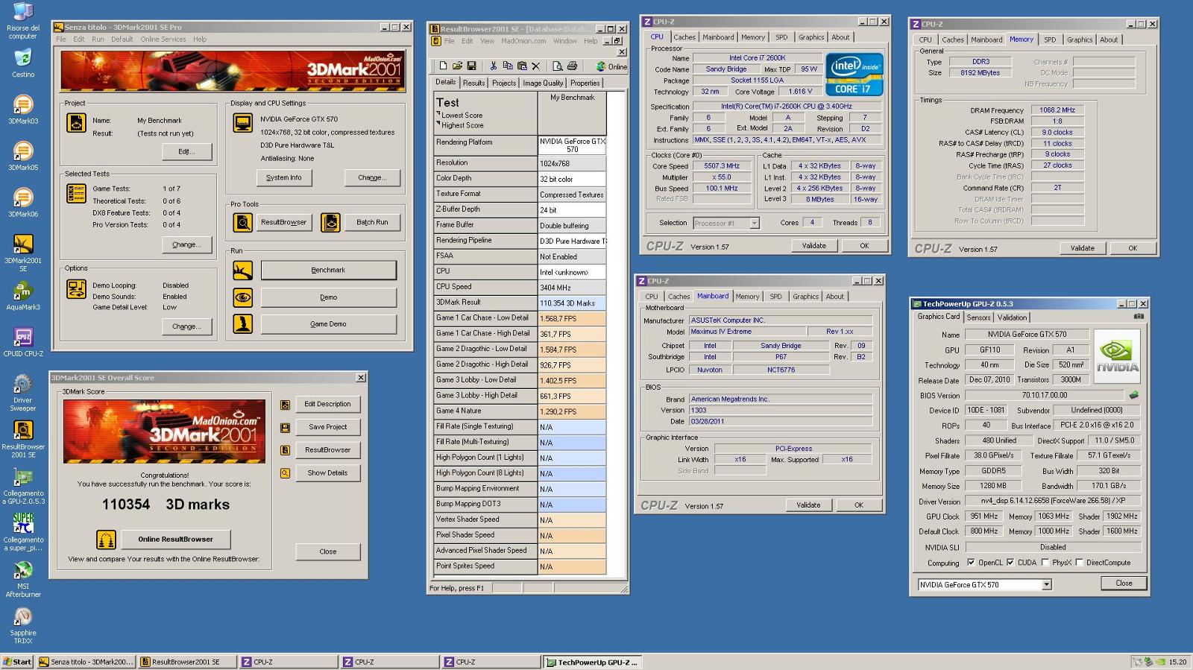Screen dimensions: 1193x670
Task: Click the NVIDIA logo in GPU-Z
Action: pos(1117,357)
